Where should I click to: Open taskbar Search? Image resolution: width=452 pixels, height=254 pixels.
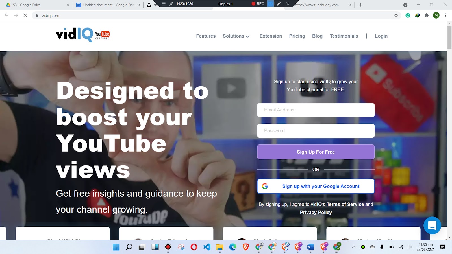pyautogui.click(x=129, y=247)
